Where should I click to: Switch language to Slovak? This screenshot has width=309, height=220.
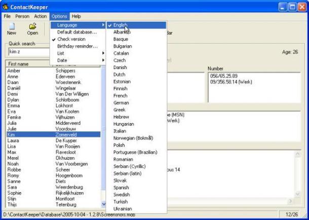(136, 180)
